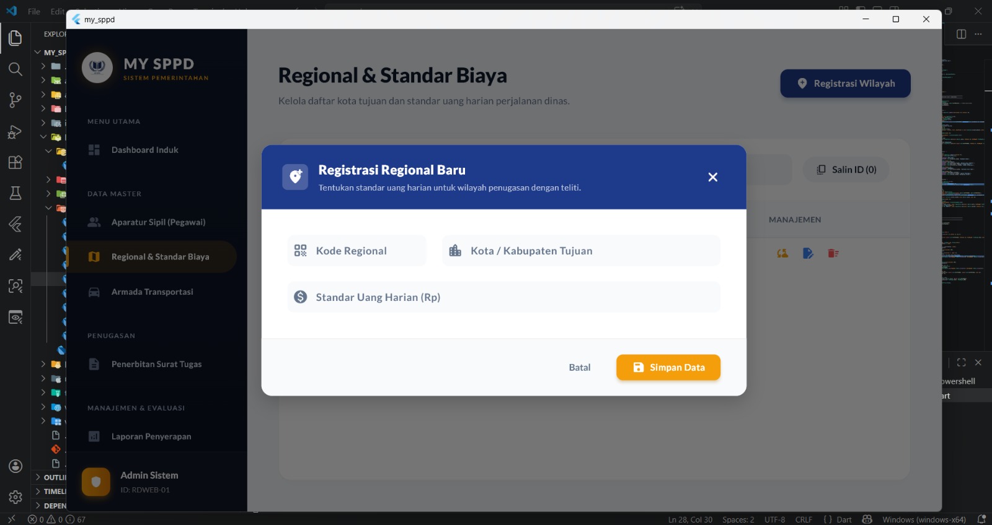Close the VS Code terminal panel
The image size is (992, 525).
coord(978,362)
